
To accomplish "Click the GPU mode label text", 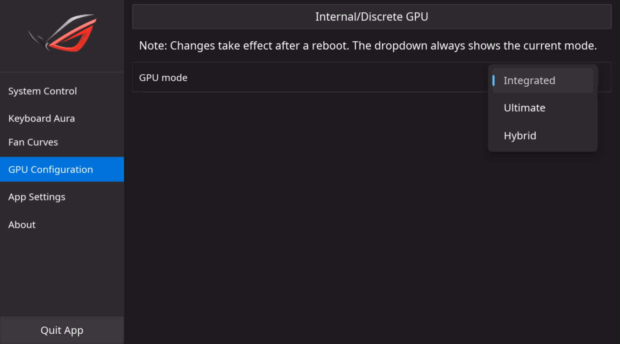I will pyautogui.click(x=163, y=78).
